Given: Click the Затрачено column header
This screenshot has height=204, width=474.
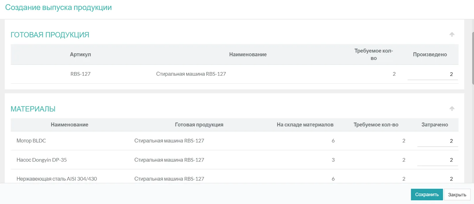Looking at the screenshot, I should (x=434, y=125).
